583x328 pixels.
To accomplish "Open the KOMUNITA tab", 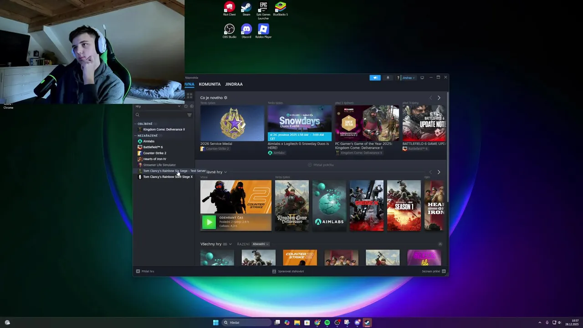I will coord(210,84).
